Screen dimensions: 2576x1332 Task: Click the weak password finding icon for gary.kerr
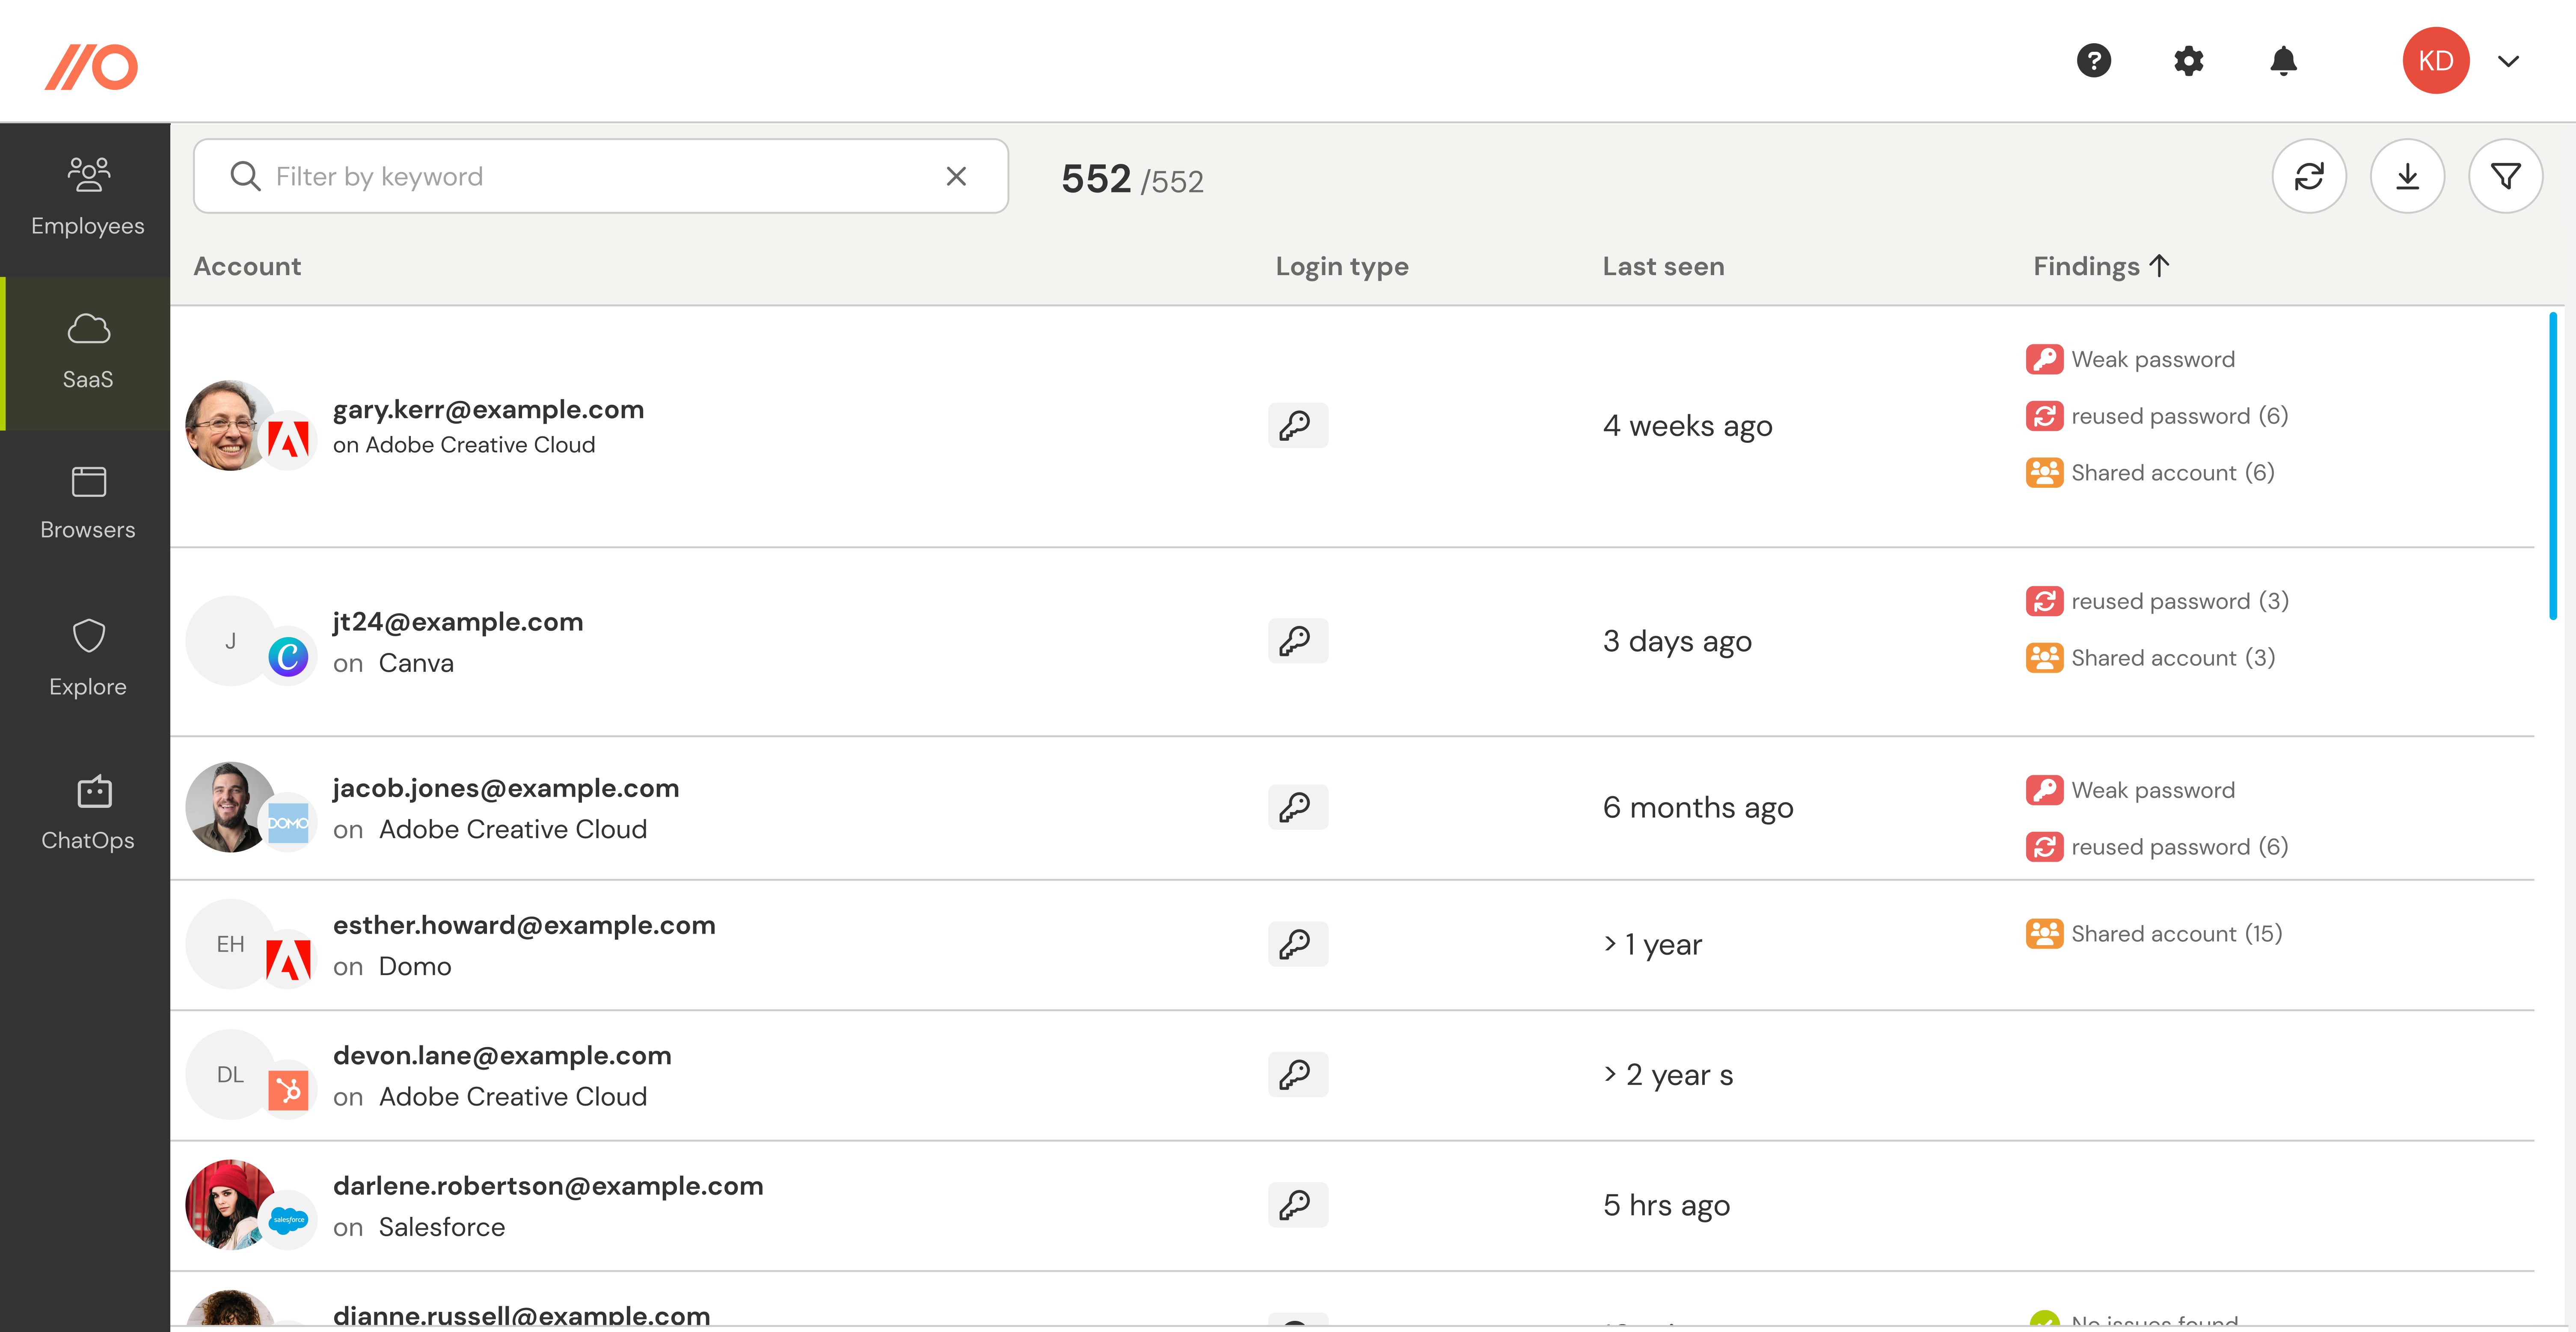(x=2045, y=359)
